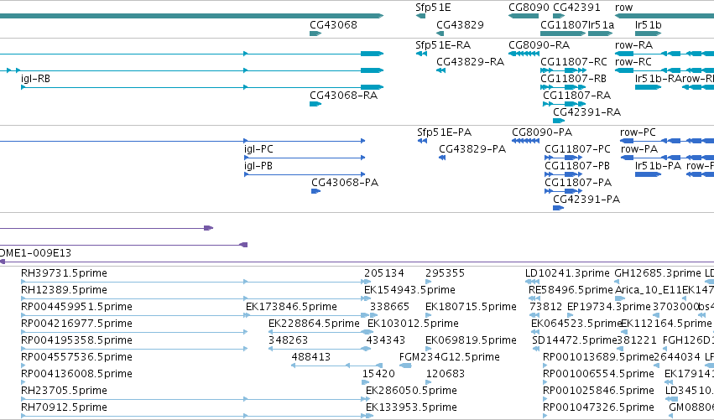The image size is (714, 420).
Task: Click the EK154943.5prime EST label
Action: 409,290
